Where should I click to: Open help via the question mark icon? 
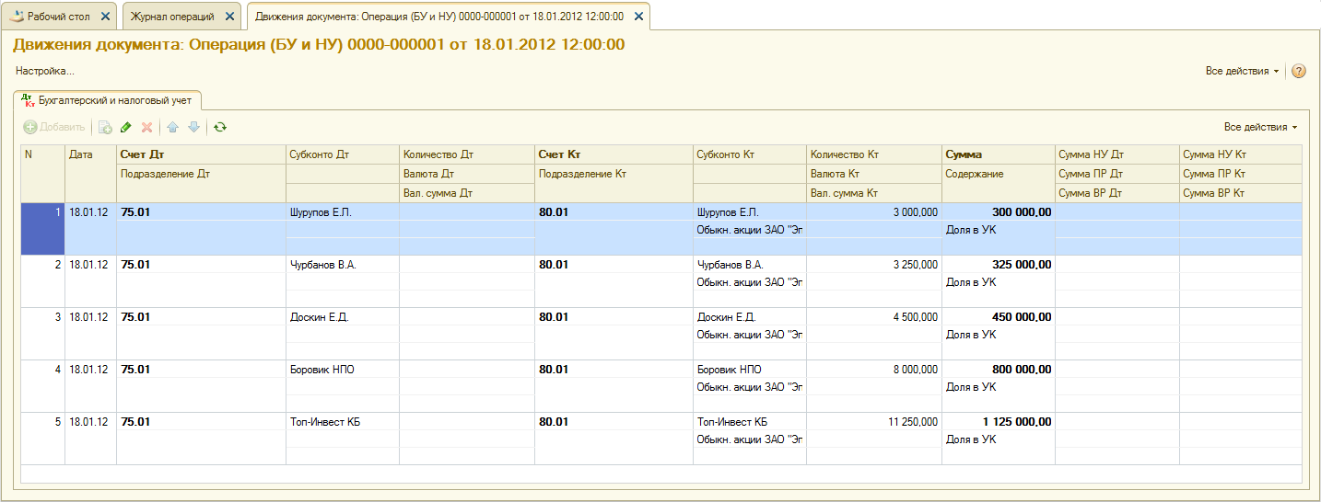(1299, 71)
